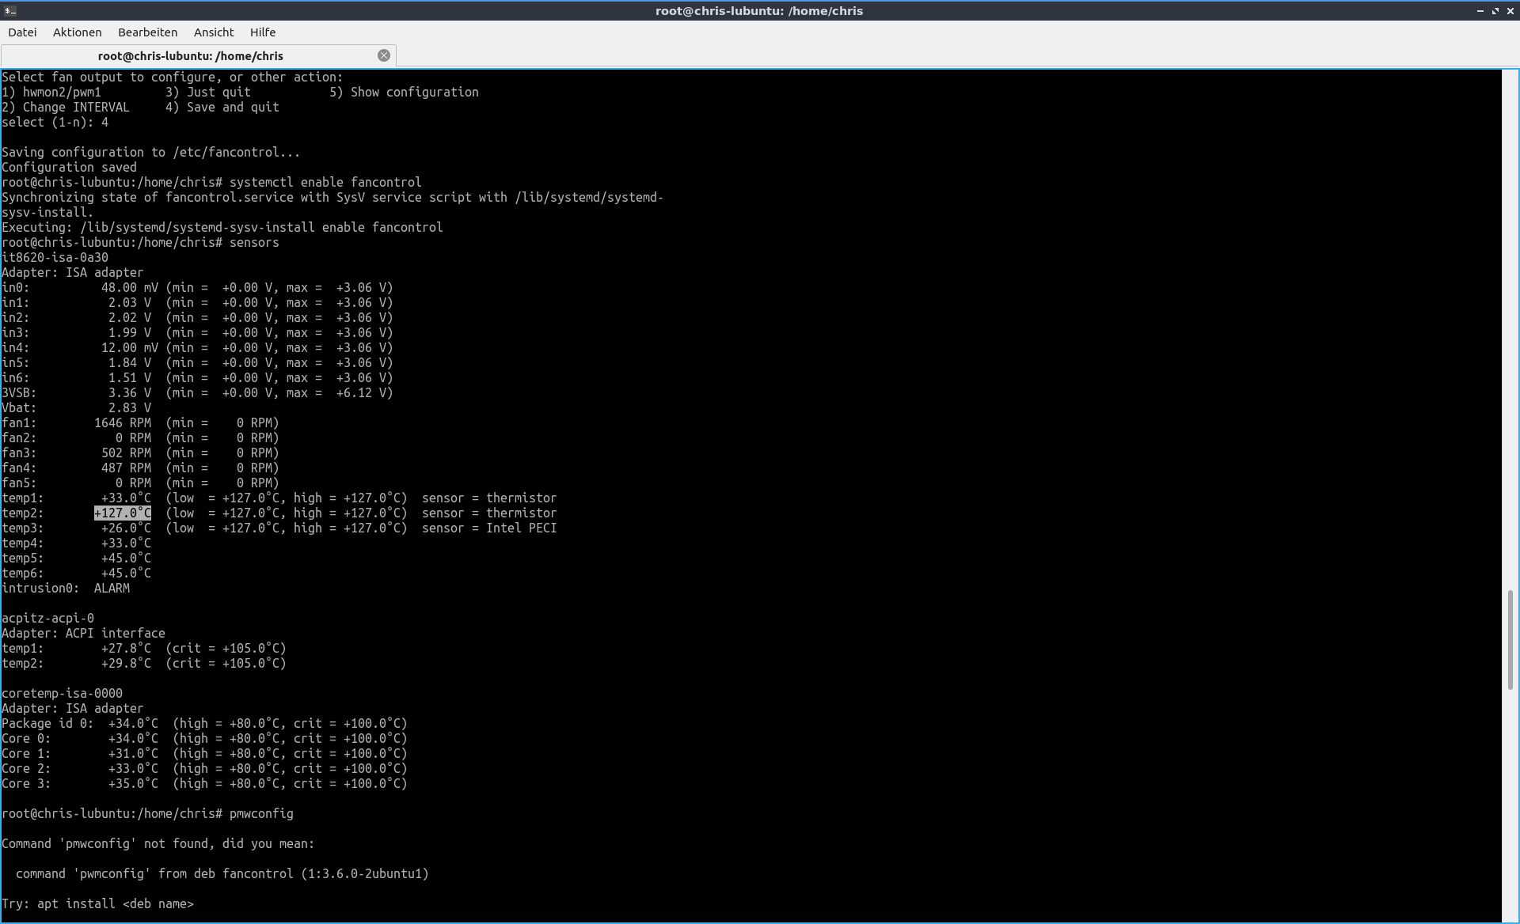Click the terminal app icon in title bar
Viewport: 1520px width, 924px height.
coord(9,10)
